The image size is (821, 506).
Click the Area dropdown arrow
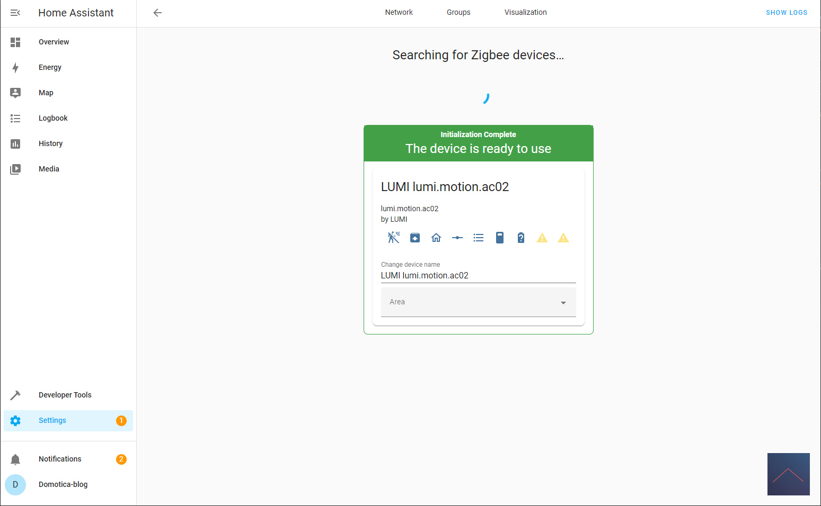[563, 303]
